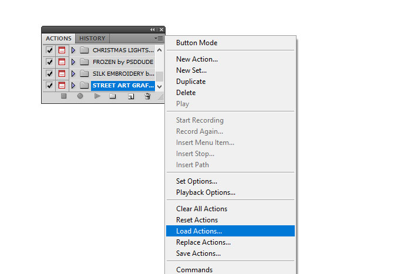
Task: Click the stop playing/recording icon
Action: (64, 96)
